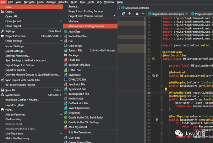
Task: Select Invalidate Caches / Restart
Action: coord(23,100)
